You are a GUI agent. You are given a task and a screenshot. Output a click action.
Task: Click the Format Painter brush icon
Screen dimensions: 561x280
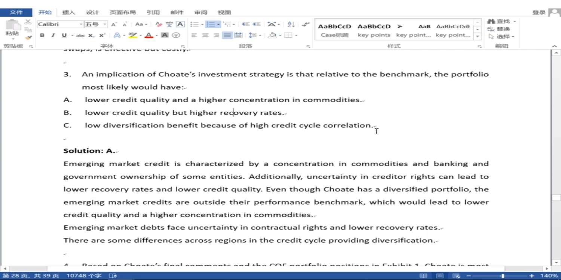pyautogui.click(x=28, y=38)
